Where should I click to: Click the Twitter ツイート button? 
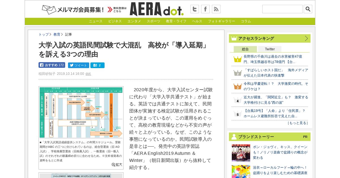pyautogui.click(x=78, y=65)
